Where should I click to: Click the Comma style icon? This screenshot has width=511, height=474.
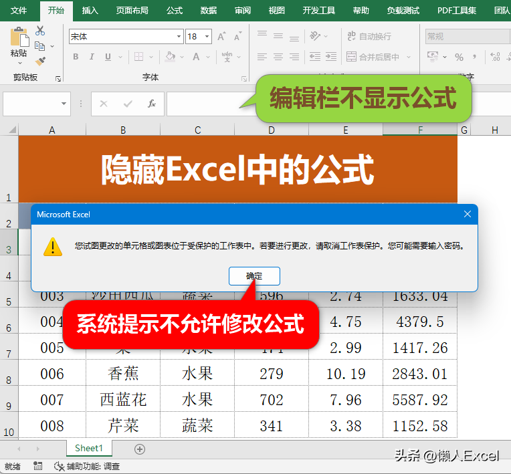474,57
